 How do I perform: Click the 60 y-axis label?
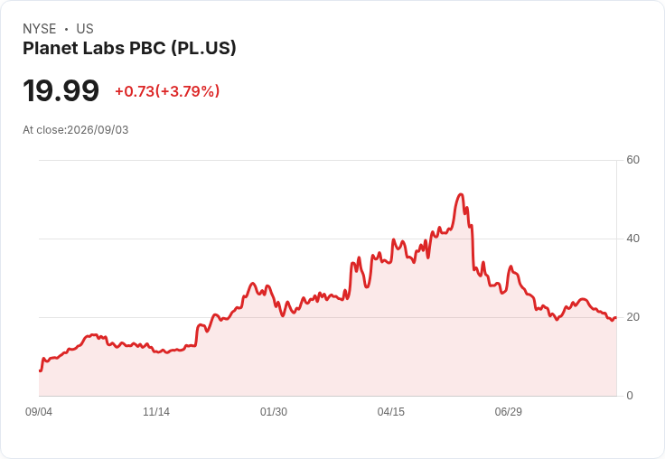click(632, 160)
